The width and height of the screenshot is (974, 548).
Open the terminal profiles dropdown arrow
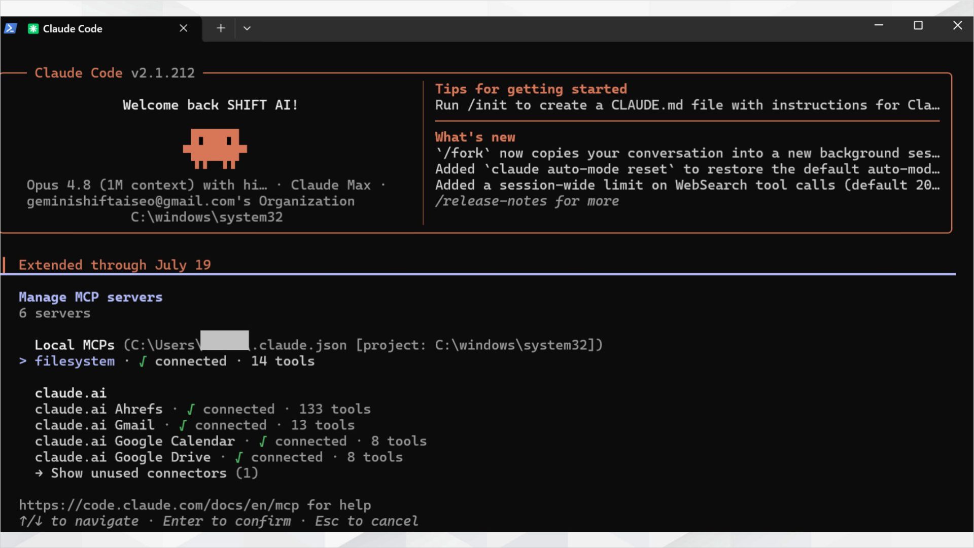click(247, 28)
